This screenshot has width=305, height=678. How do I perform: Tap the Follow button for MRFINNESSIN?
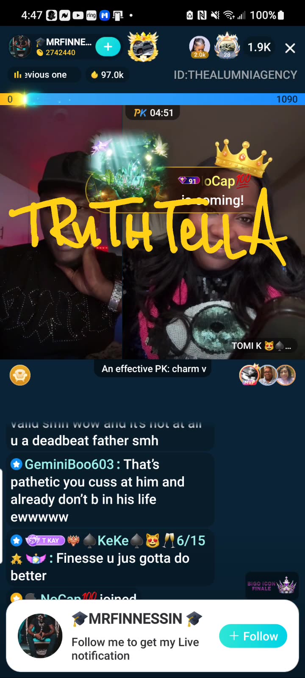coord(253,636)
